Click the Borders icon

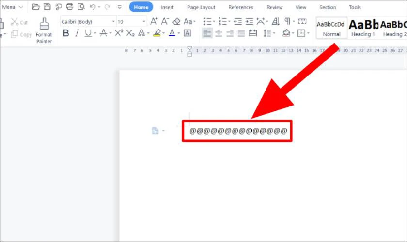pos(301,33)
